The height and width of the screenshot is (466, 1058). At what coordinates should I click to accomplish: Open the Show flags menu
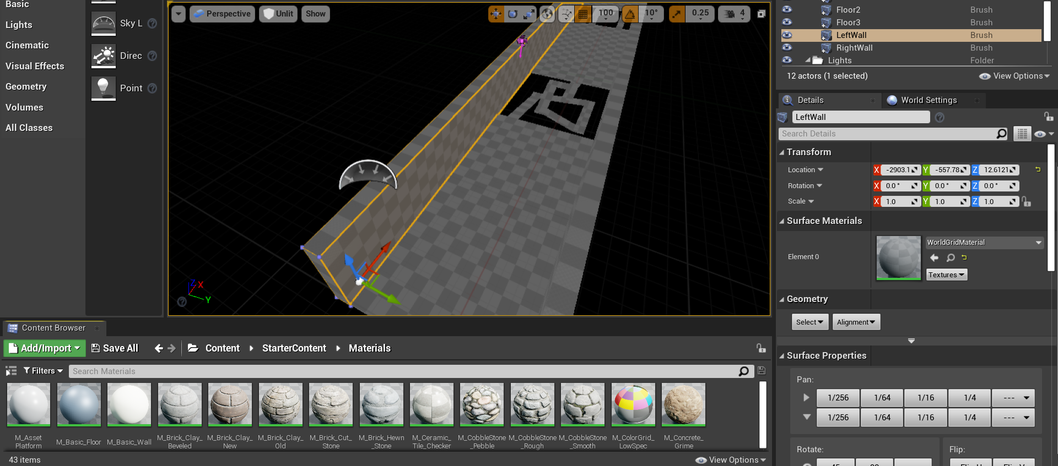[316, 14]
